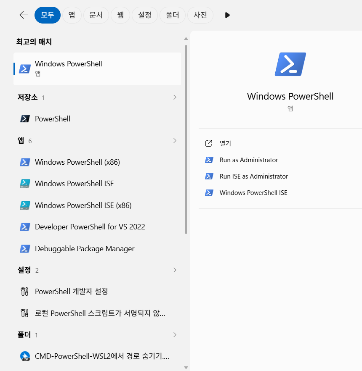
Task: Click the back arrow icon
Action: tap(24, 15)
